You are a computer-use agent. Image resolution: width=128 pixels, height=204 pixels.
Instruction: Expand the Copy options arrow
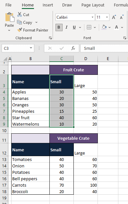click(36, 22)
